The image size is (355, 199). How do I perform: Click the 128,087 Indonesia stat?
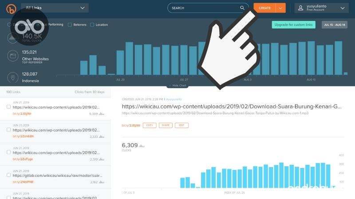tap(30, 77)
